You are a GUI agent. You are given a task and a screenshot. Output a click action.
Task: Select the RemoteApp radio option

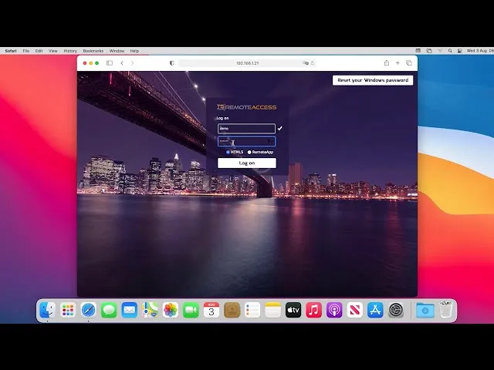(249, 152)
